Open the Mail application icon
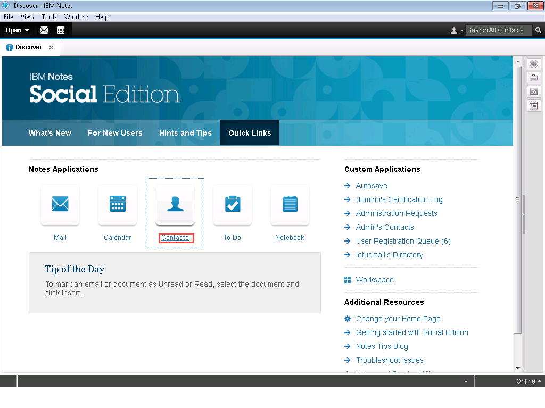 [x=60, y=204]
